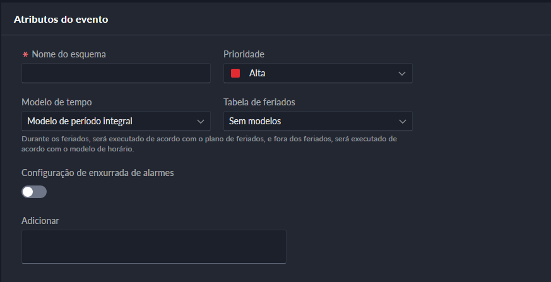The image size is (551, 282).
Task: Click the Nome do esquema text field
Action: tap(116, 73)
